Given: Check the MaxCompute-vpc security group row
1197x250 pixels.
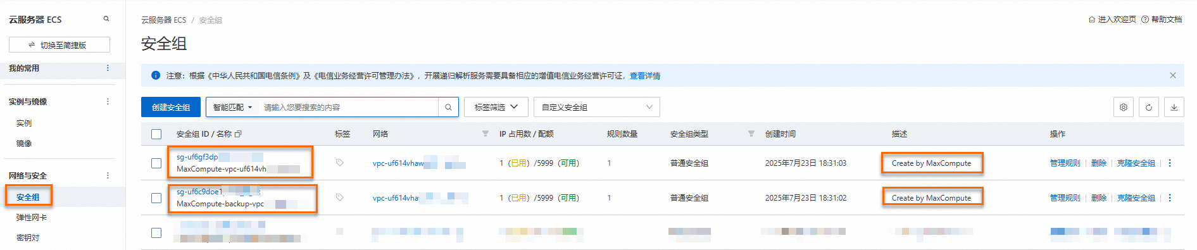Looking at the screenshot, I should coord(156,163).
